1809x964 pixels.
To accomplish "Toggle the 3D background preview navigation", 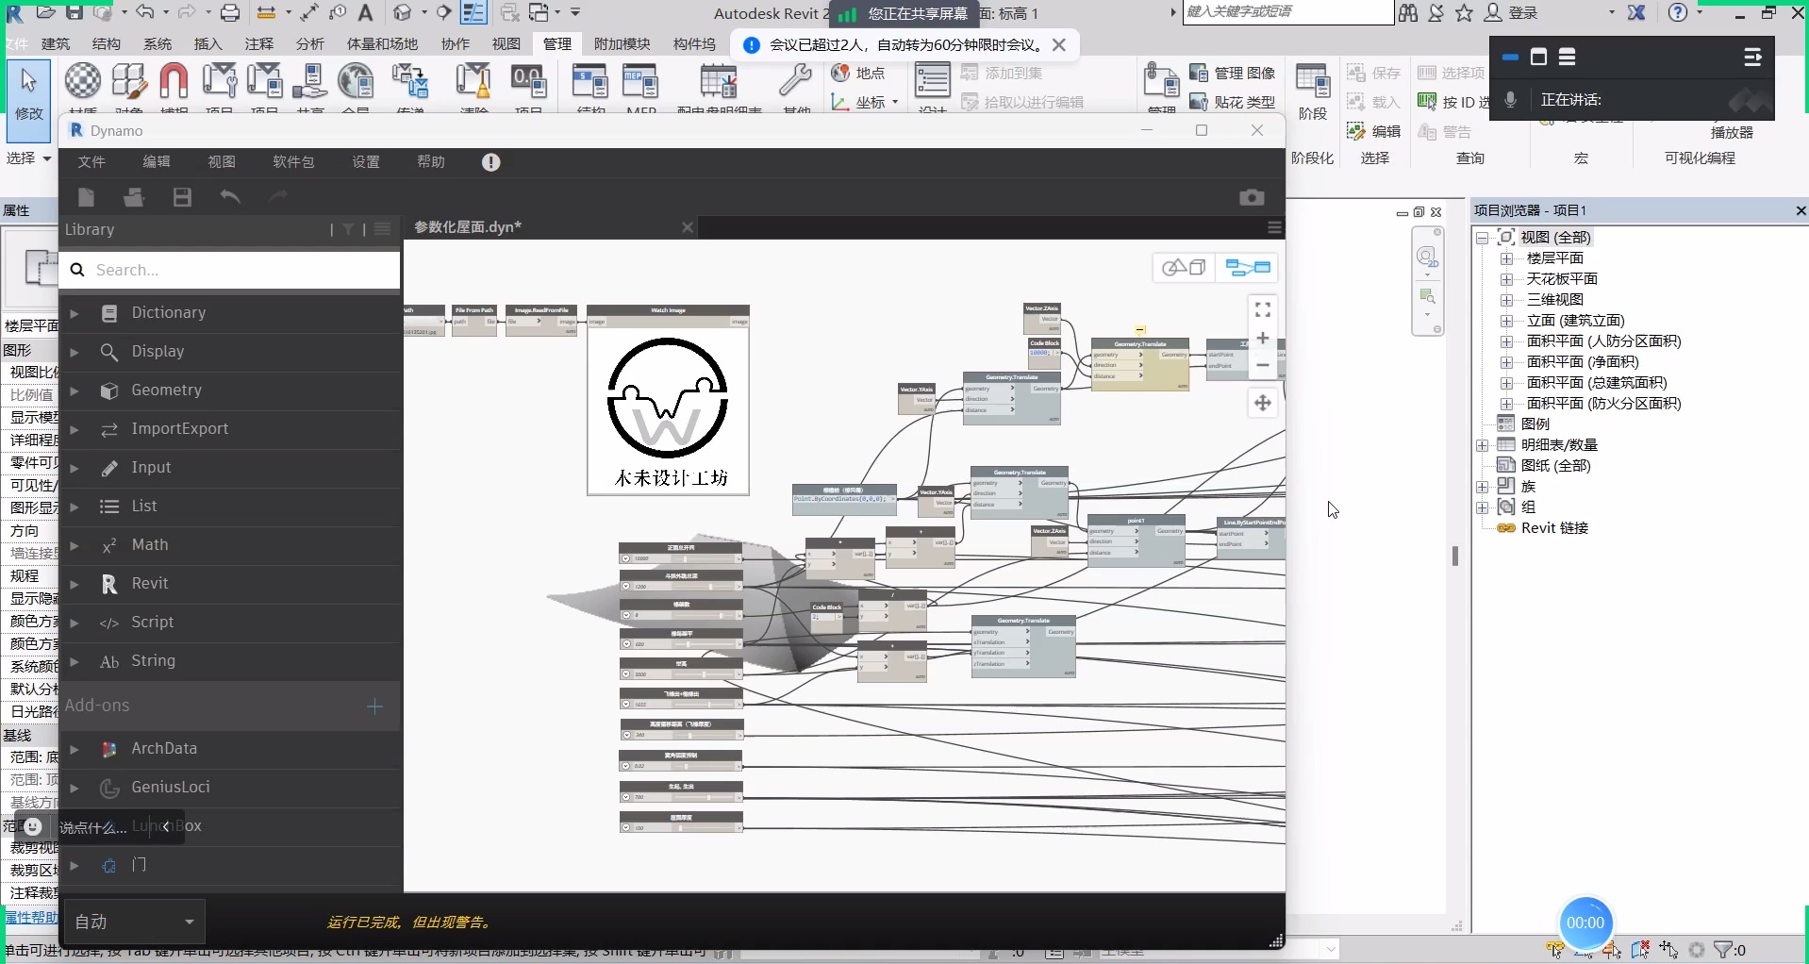I will coord(1184,268).
